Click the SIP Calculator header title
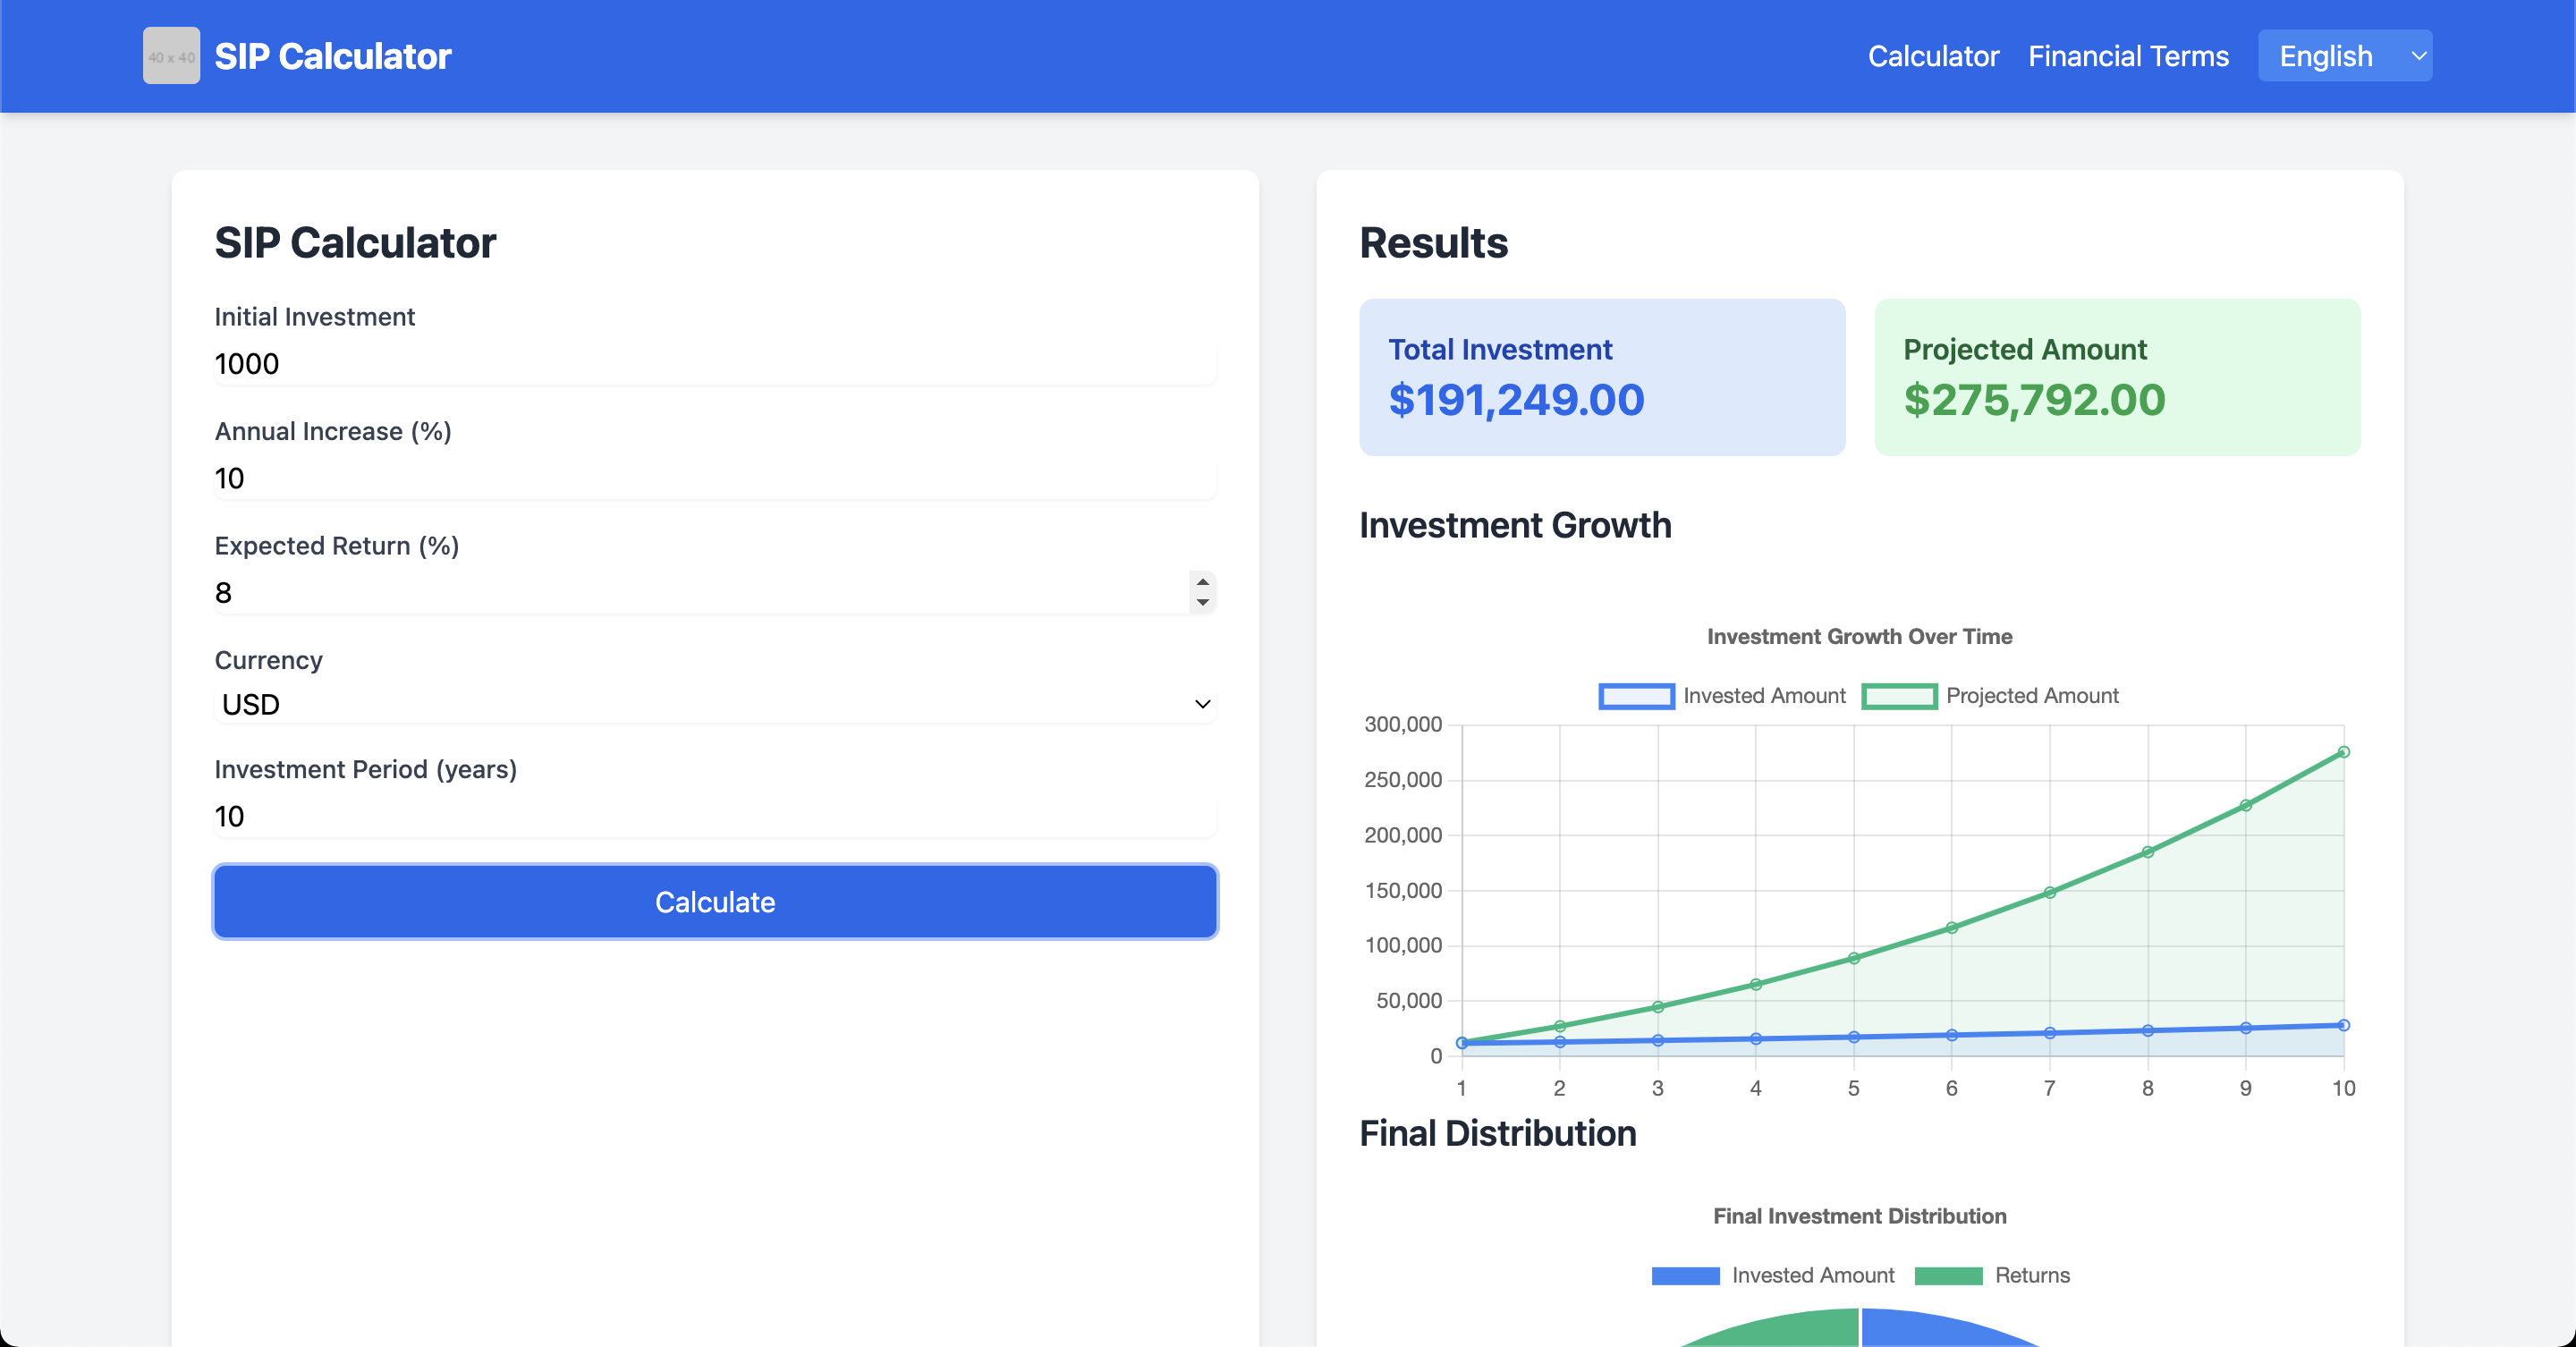The height and width of the screenshot is (1347, 2576). coord(333,56)
